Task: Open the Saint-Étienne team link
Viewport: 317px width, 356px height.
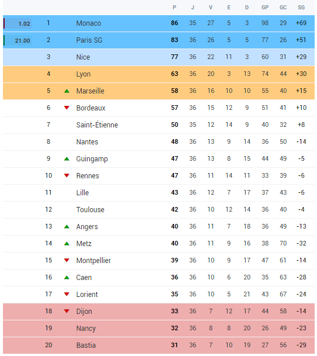Action: pos(97,125)
